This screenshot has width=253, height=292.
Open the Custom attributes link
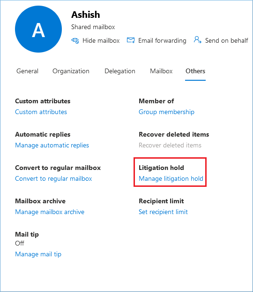pyautogui.click(x=41, y=112)
